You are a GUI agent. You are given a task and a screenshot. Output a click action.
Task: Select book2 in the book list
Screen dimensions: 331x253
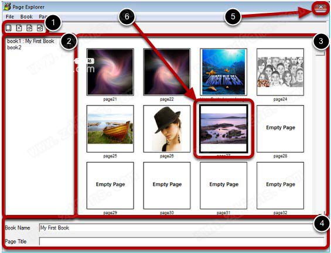point(14,47)
